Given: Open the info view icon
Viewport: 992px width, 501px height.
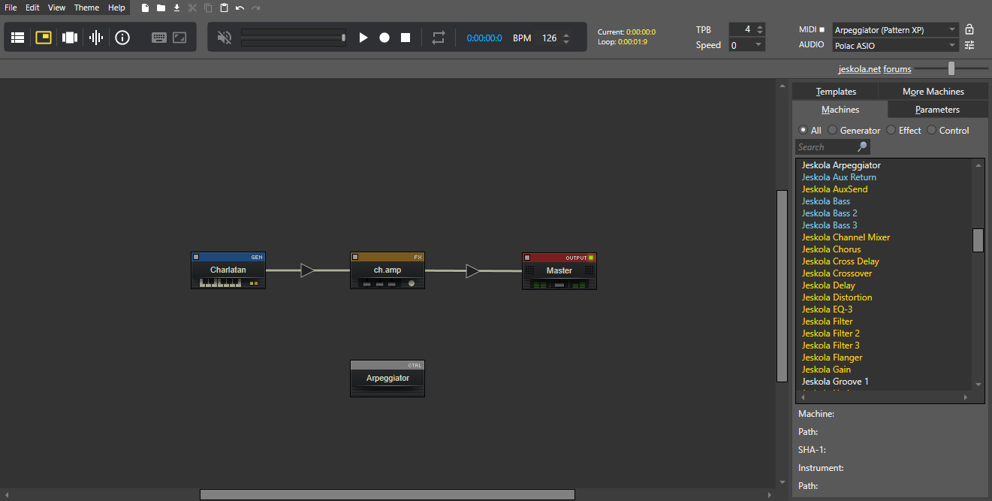Looking at the screenshot, I should pos(122,38).
